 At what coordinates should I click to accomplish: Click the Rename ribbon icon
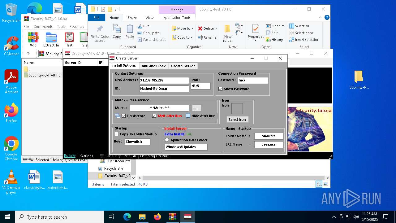pyautogui.click(x=200, y=37)
